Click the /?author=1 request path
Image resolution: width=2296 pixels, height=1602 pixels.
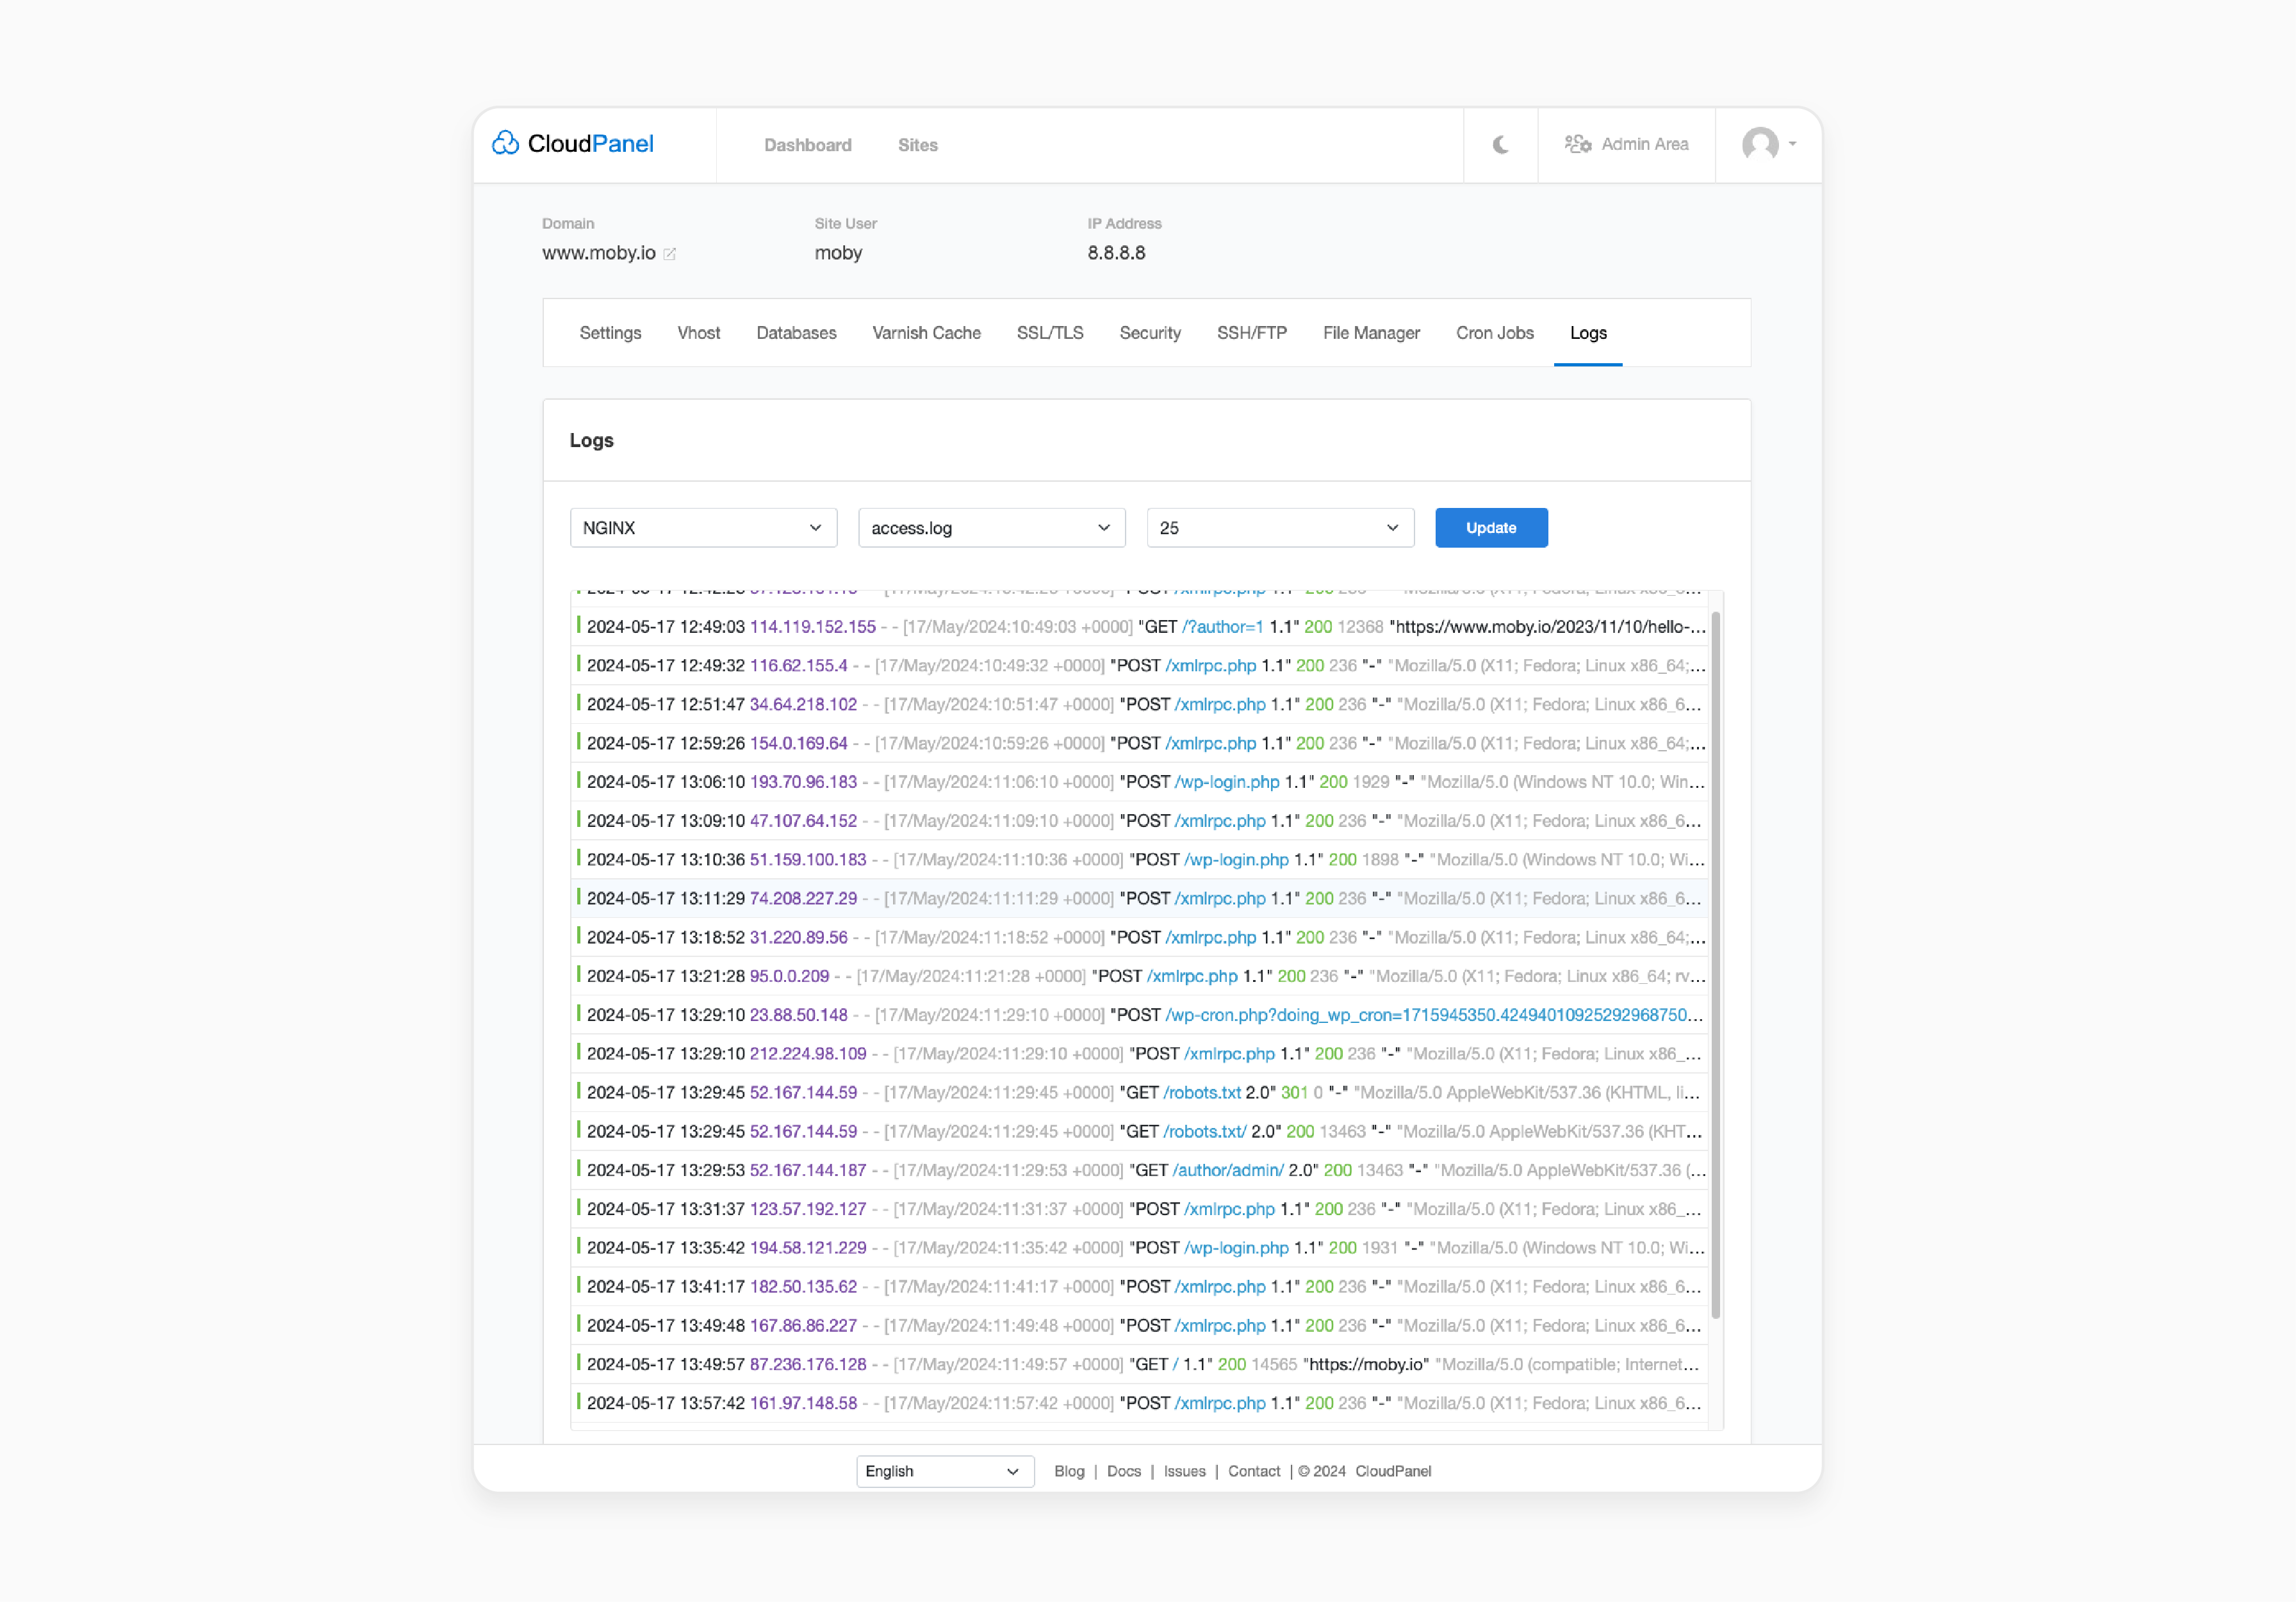(x=1222, y=627)
